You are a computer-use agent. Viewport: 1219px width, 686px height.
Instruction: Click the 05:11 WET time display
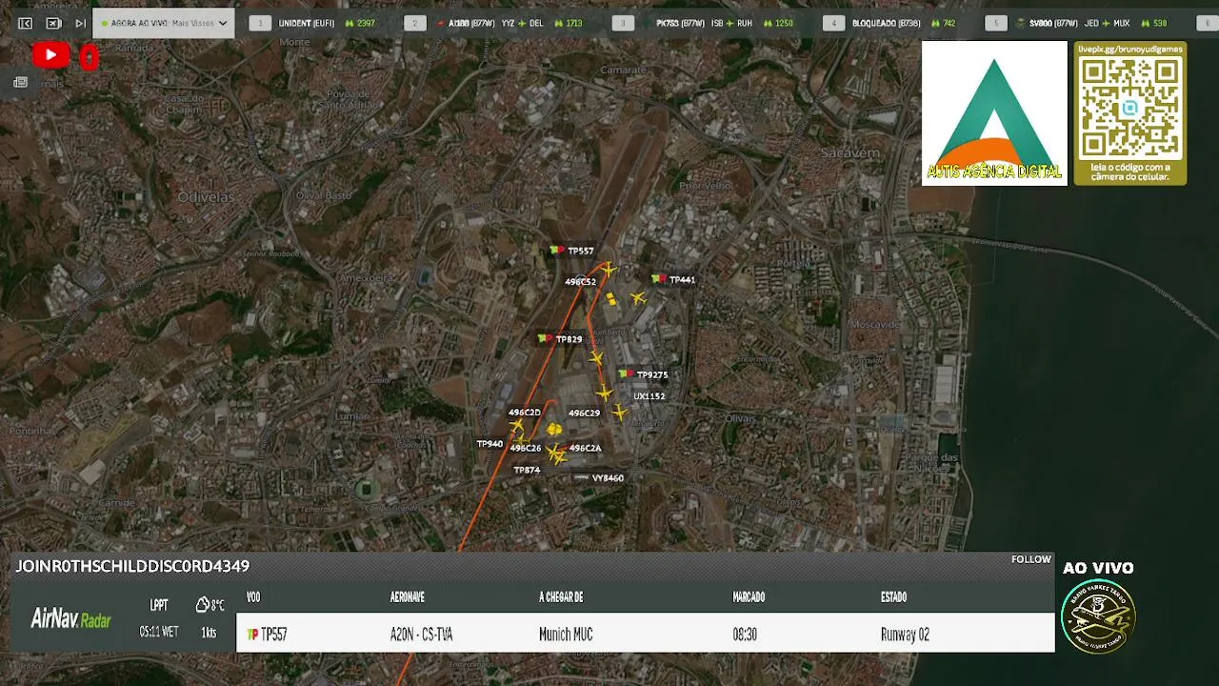[x=158, y=632]
